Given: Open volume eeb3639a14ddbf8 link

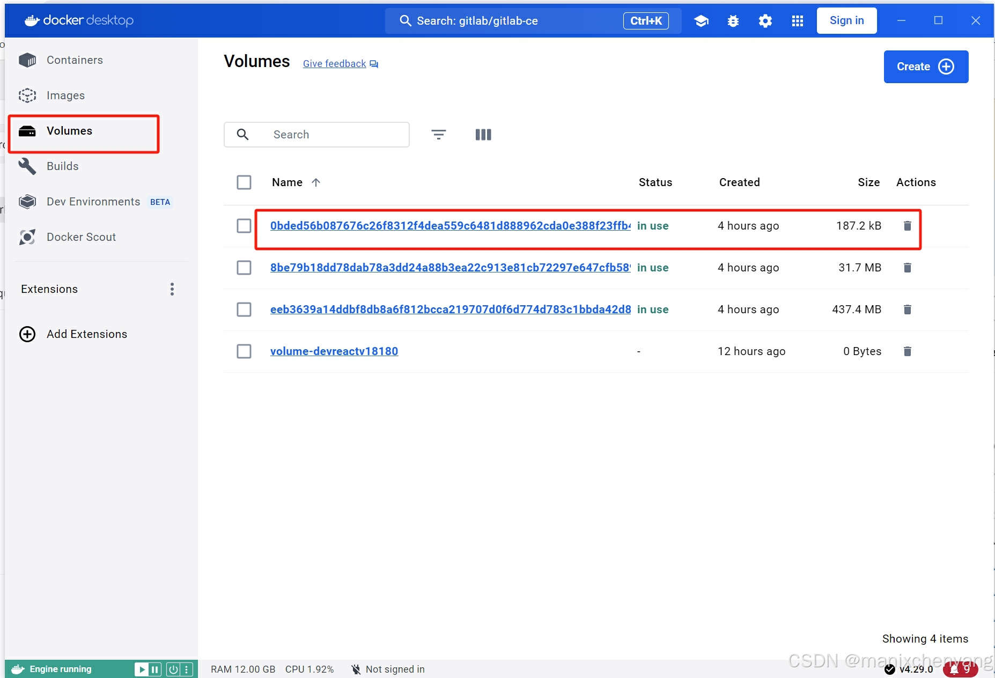Looking at the screenshot, I should pyautogui.click(x=451, y=309).
